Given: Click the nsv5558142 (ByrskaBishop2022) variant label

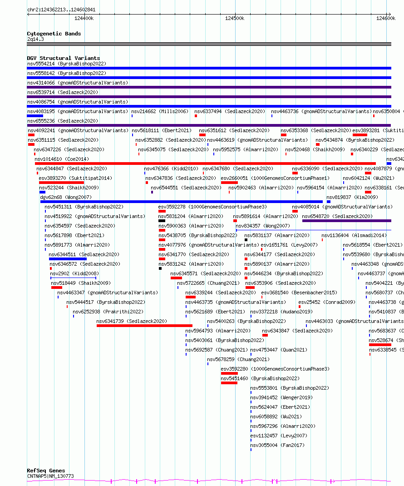Looking at the screenshot, I should coord(67,74).
